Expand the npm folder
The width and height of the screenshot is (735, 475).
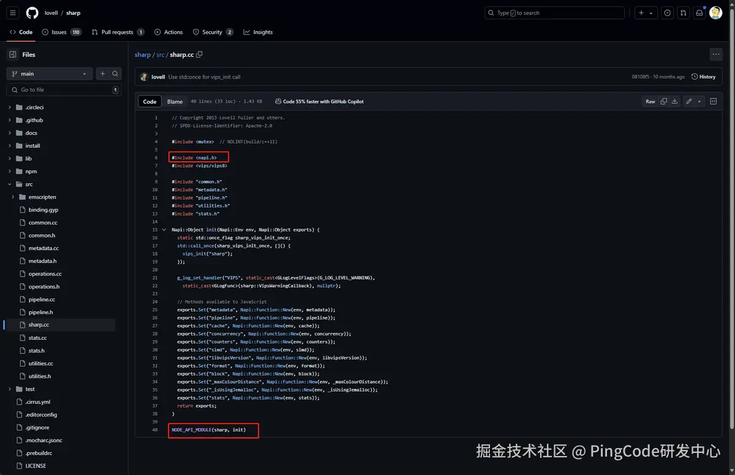(10, 172)
